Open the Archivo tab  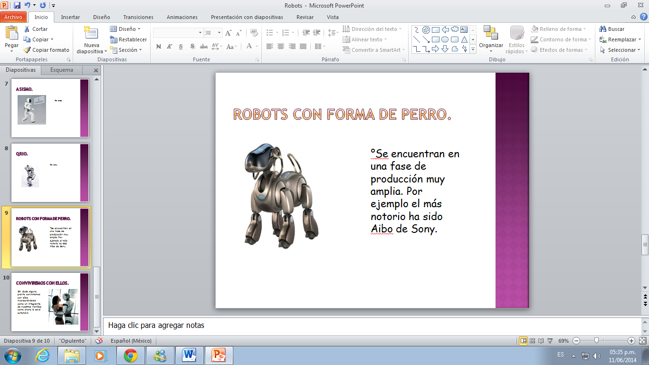(x=13, y=17)
